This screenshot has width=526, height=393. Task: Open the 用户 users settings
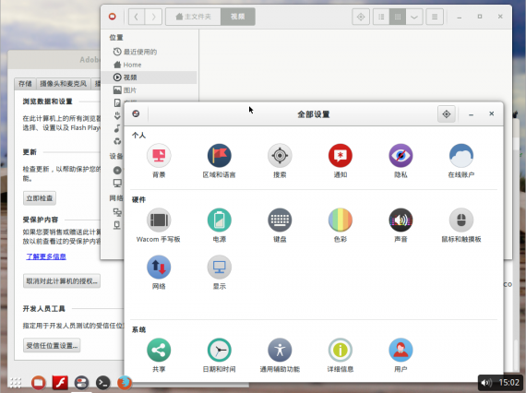pos(400,350)
